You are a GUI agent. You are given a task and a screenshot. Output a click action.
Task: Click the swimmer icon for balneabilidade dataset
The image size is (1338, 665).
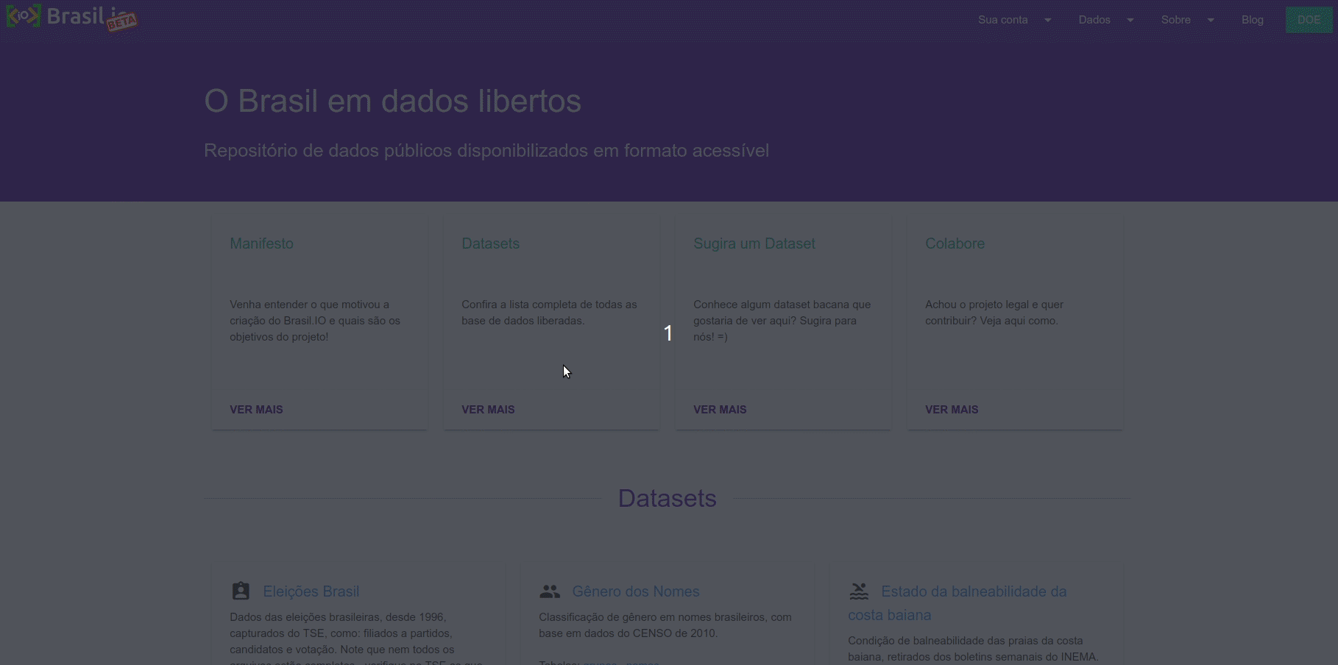pos(859,591)
